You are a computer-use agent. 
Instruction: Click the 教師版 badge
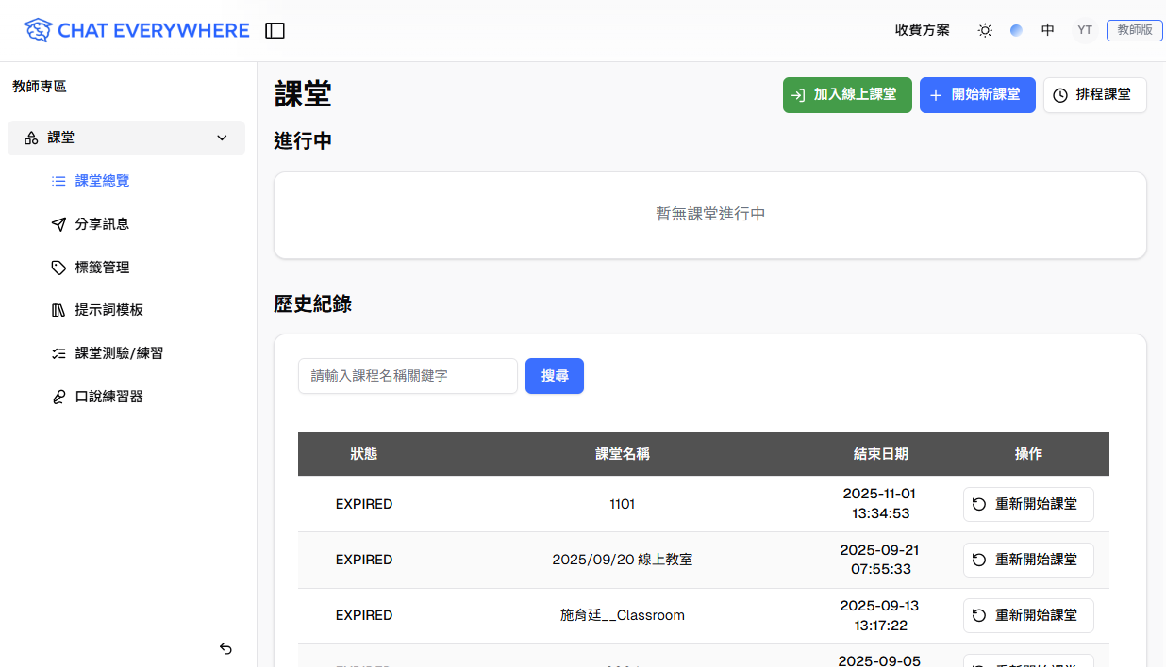pyautogui.click(x=1135, y=30)
